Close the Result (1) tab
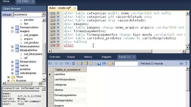 (134, 57)
